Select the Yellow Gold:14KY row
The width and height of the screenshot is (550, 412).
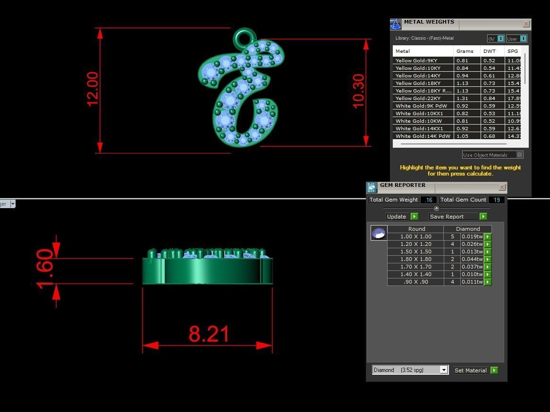point(457,76)
